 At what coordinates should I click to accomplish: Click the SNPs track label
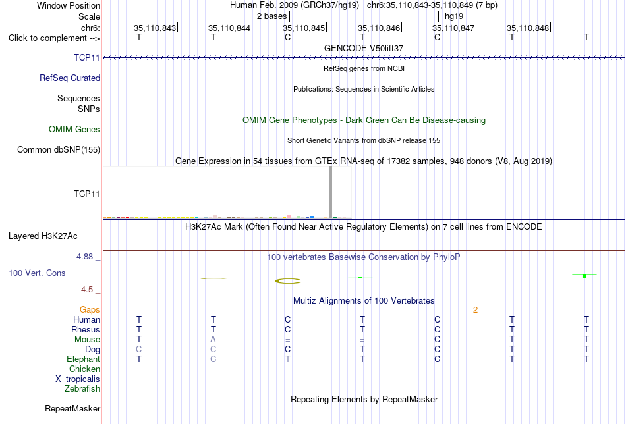(x=89, y=109)
